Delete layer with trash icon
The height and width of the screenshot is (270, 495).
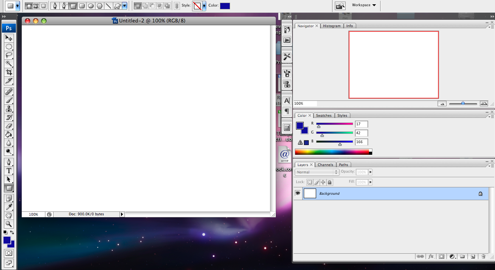[x=483, y=256]
